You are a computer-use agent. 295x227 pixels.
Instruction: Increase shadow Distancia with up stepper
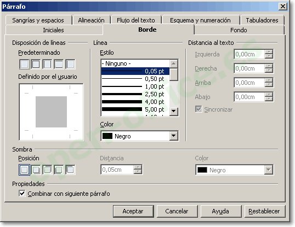[x=138, y=167]
